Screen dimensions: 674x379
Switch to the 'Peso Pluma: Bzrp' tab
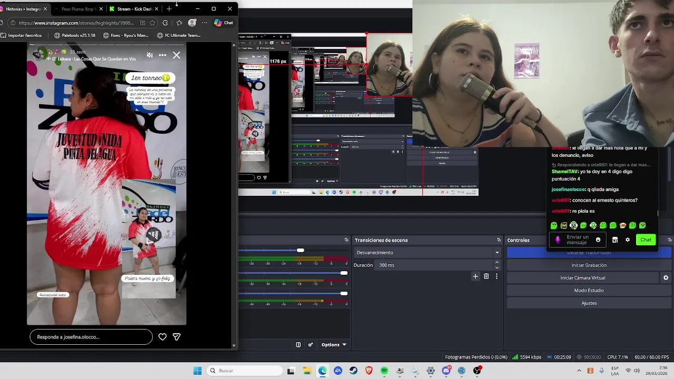78,9
